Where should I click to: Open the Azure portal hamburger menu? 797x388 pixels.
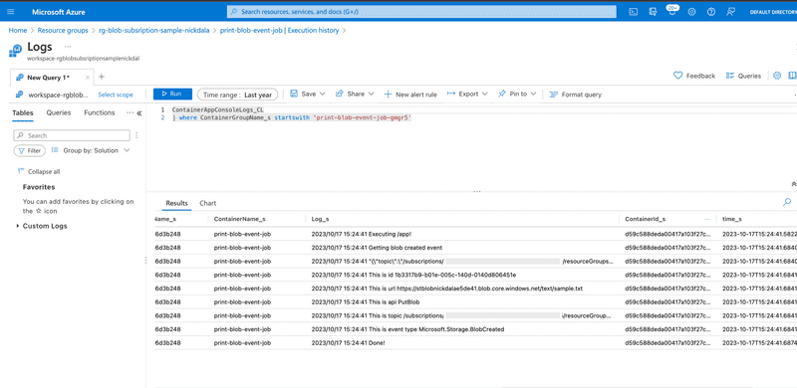(x=11, y=12)
